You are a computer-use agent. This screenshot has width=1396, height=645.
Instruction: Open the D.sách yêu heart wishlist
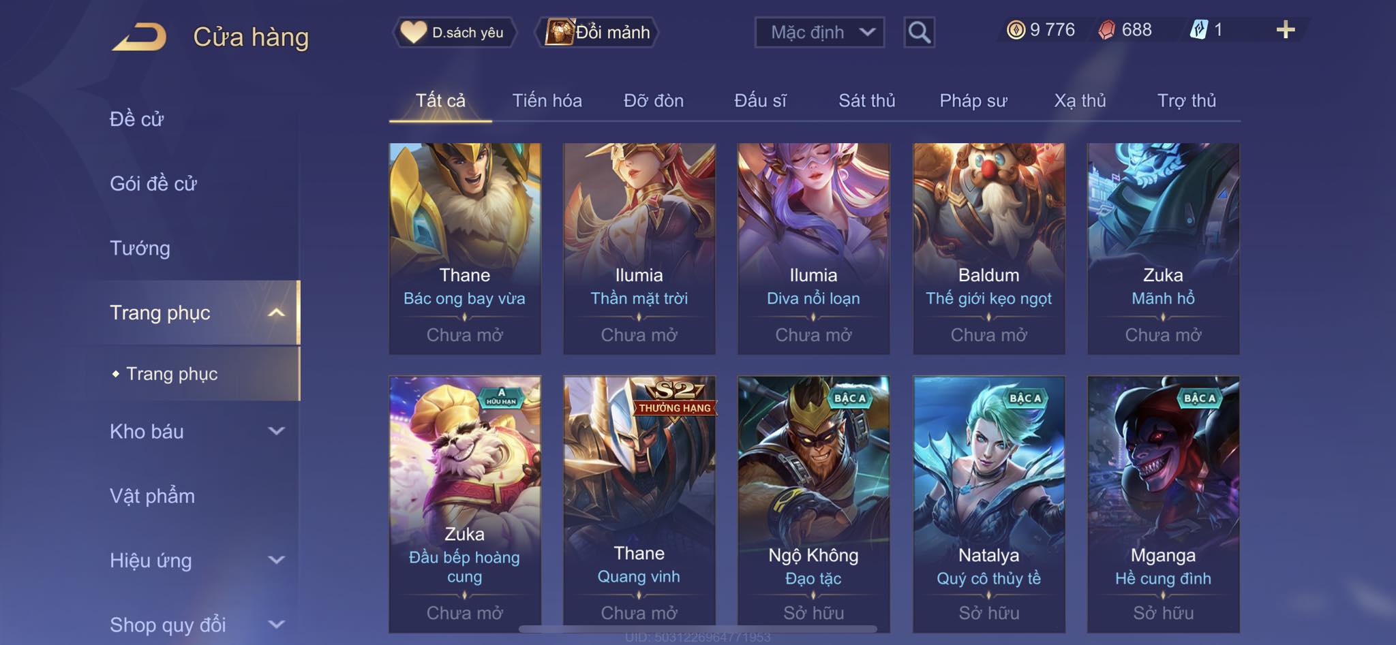[x=454, y=32]
